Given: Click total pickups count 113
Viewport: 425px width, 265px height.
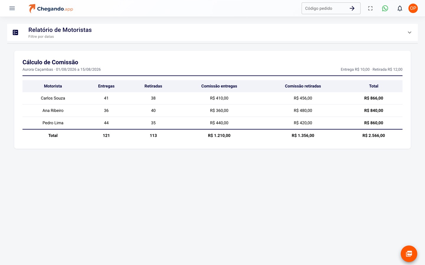Looking at the screenshot, I should 153,135.
